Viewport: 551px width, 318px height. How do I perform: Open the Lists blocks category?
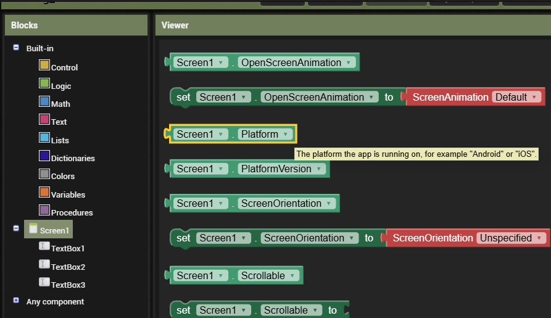tap(60, 140)
